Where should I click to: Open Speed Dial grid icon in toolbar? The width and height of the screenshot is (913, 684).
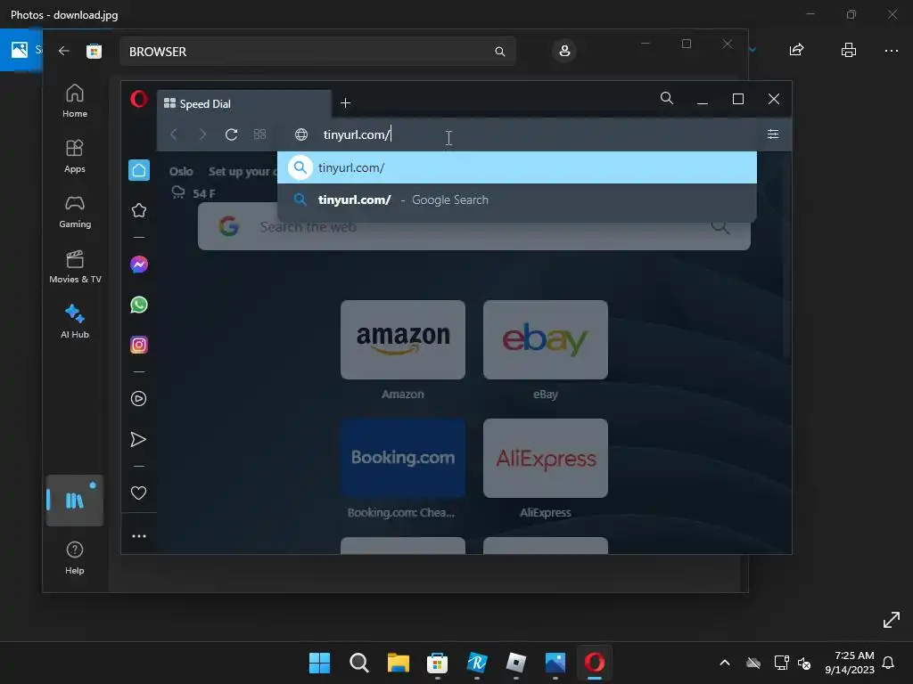pos(259,134)
